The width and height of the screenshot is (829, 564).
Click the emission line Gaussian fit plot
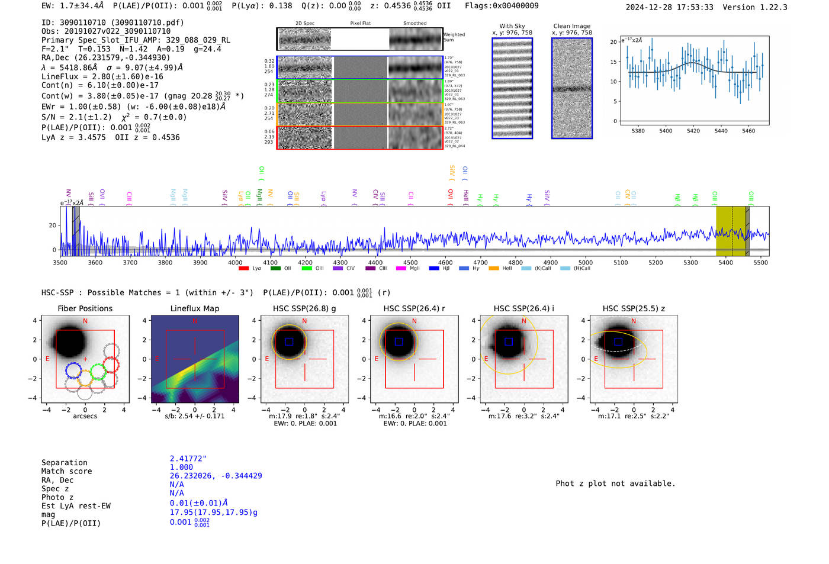[x=694, y=80]
